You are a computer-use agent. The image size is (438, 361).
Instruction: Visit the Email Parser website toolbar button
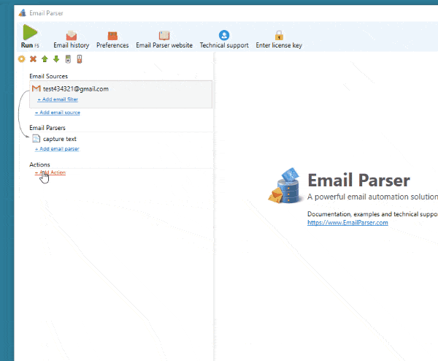click(x=164, y=39)
